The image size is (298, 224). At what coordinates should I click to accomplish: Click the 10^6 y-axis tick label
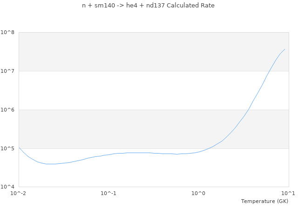coord(8,110)
